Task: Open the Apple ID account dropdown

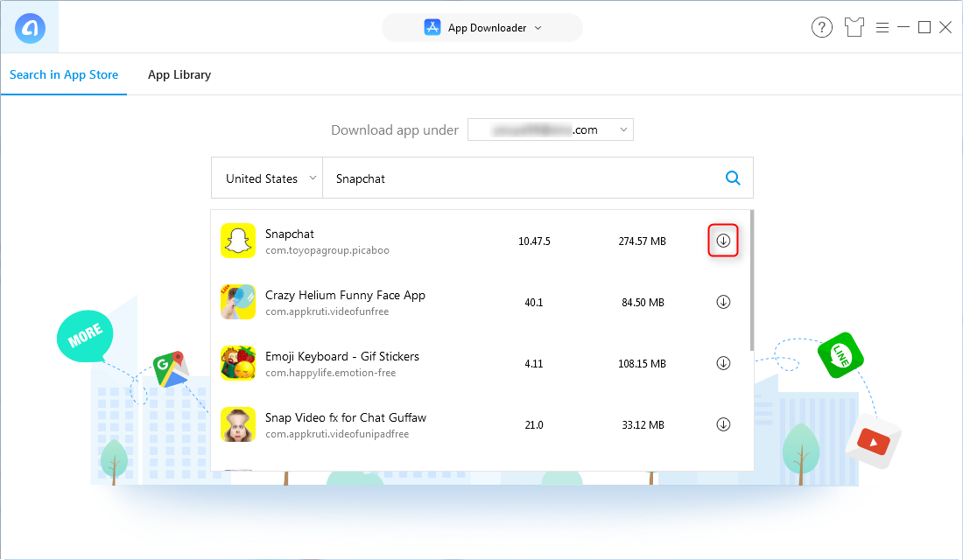Action: 551,129
